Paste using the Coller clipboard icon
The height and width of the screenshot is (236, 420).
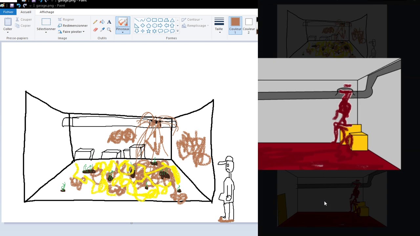[x=8, y=22]
